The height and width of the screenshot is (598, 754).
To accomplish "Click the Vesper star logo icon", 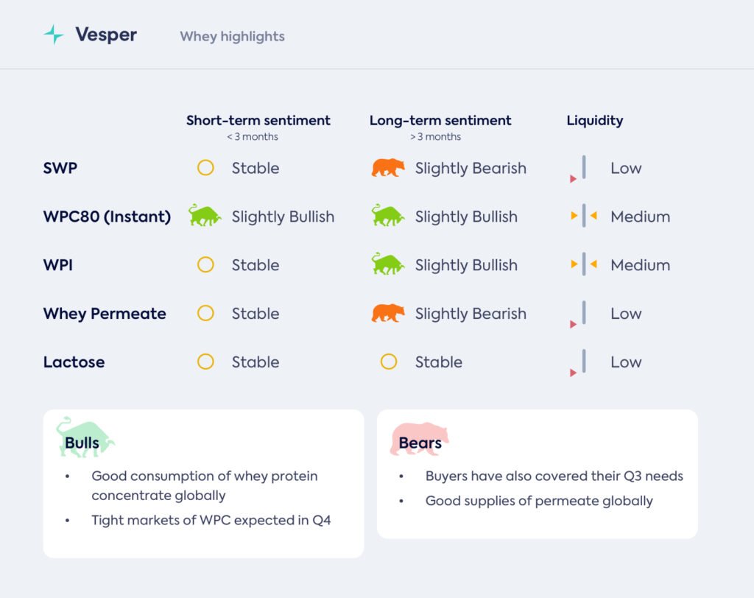I will click(54, 35).
